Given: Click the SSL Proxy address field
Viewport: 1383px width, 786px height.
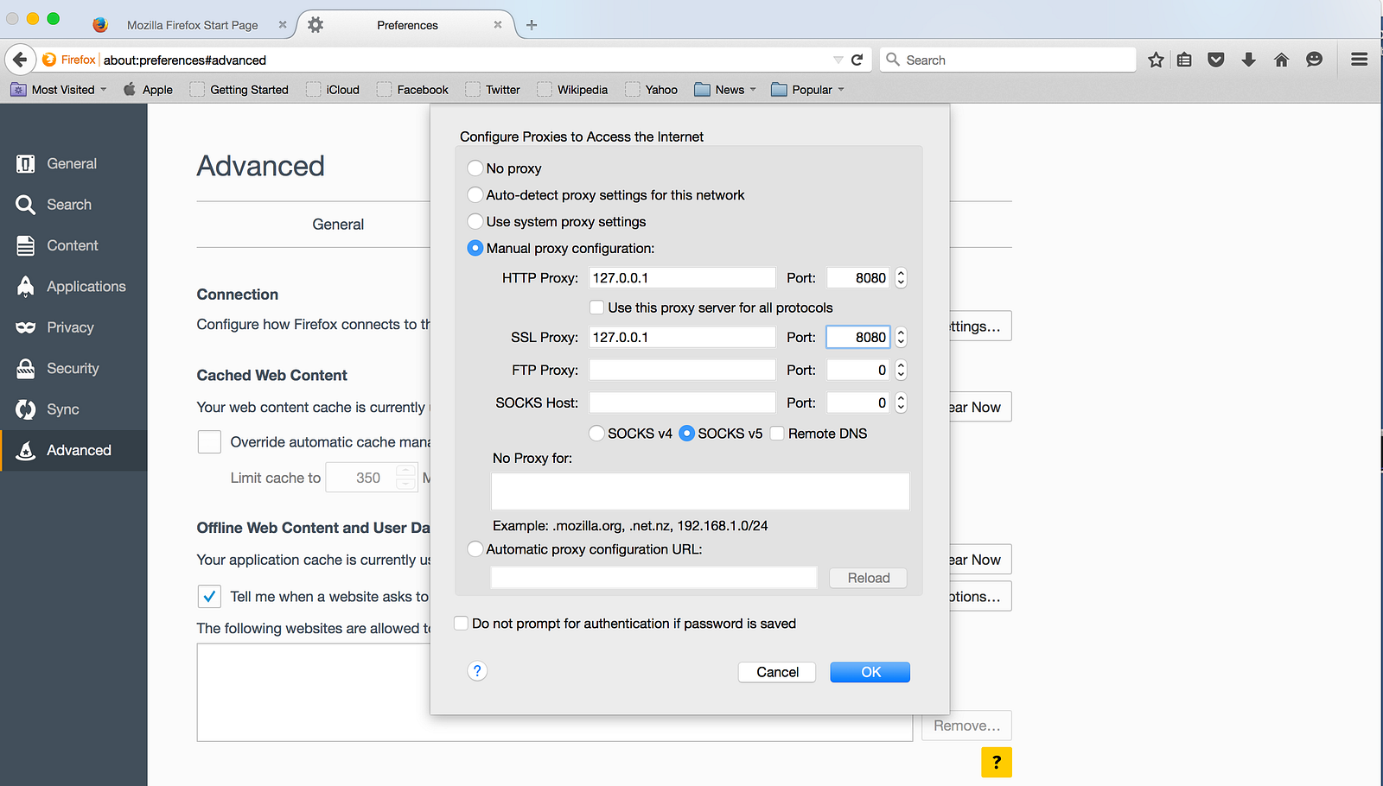Looking at the screenshot, I should click(682, 338).
